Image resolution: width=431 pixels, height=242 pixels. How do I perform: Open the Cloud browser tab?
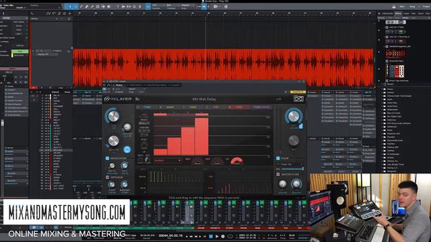[x=420, y=13]
